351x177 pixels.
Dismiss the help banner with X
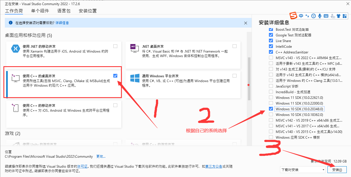(246, 23)
